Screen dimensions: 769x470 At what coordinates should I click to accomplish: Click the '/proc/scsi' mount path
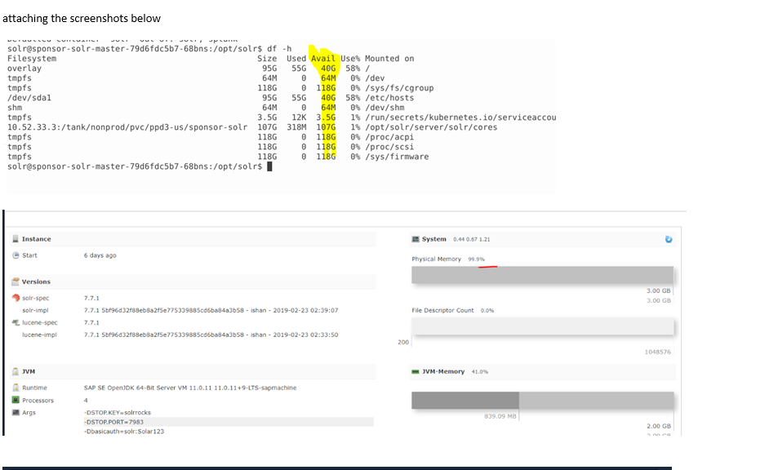tap(389, 147)
